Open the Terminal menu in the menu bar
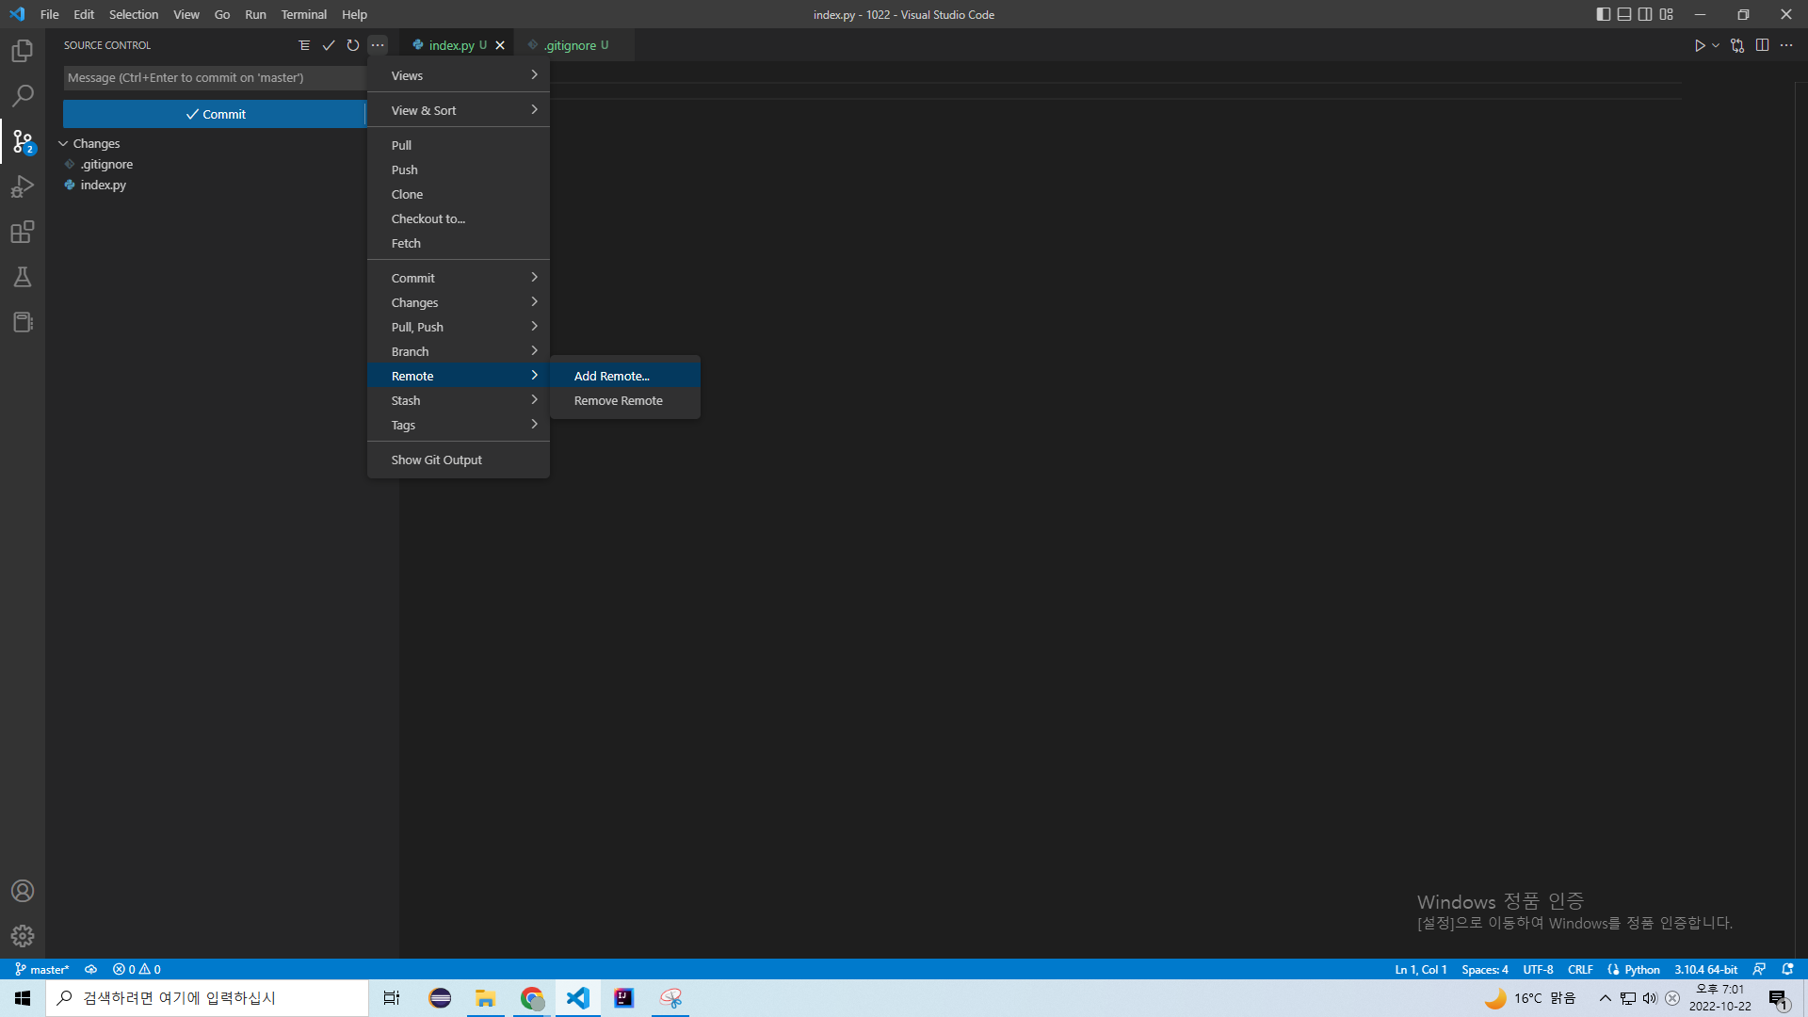 (303, 14)
